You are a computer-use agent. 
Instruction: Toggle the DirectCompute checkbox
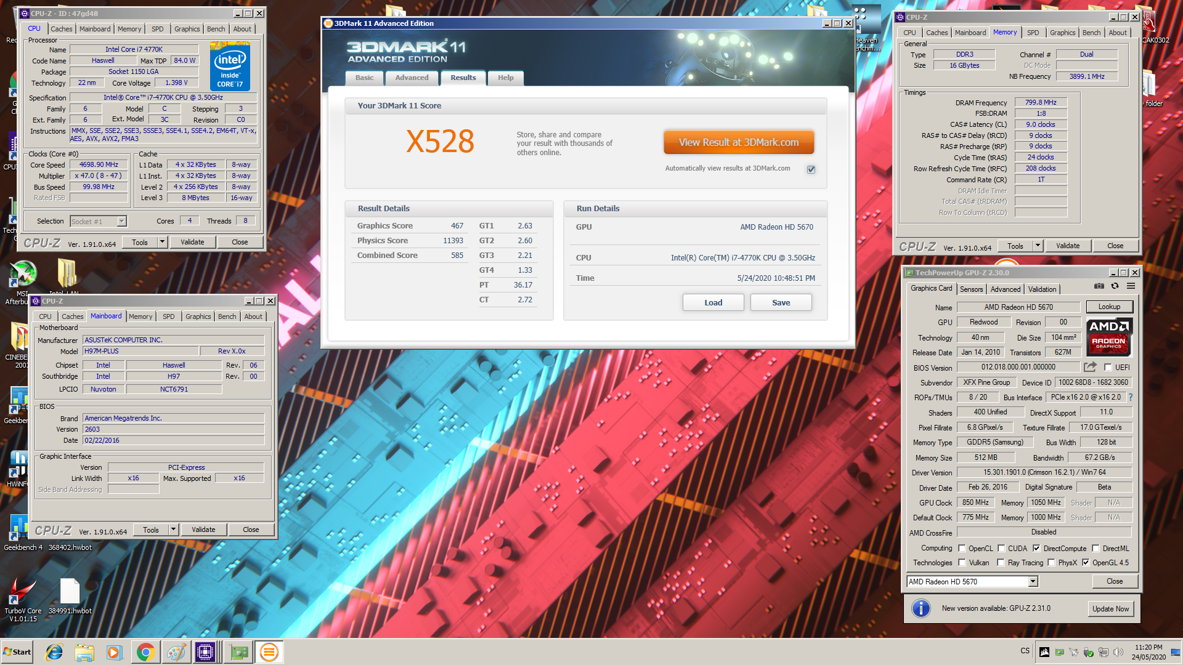(1036, 549)
